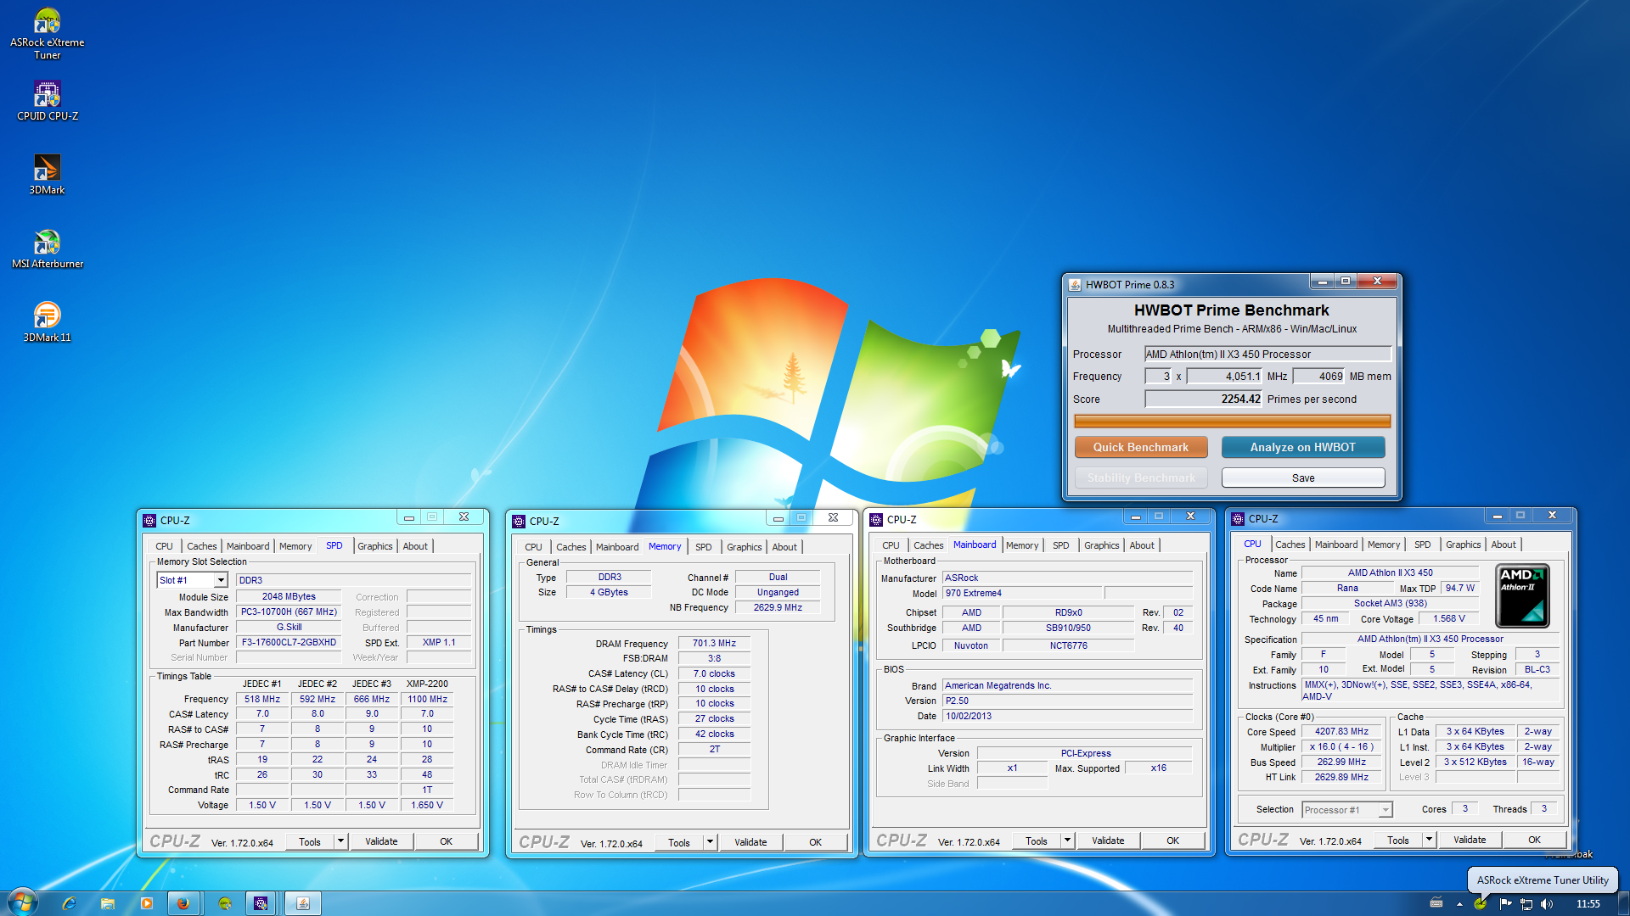This screenshot has height=916, width=1630.
Task: Launch the 3DMark 11 desktop shortcut
Action: (47, 322)
